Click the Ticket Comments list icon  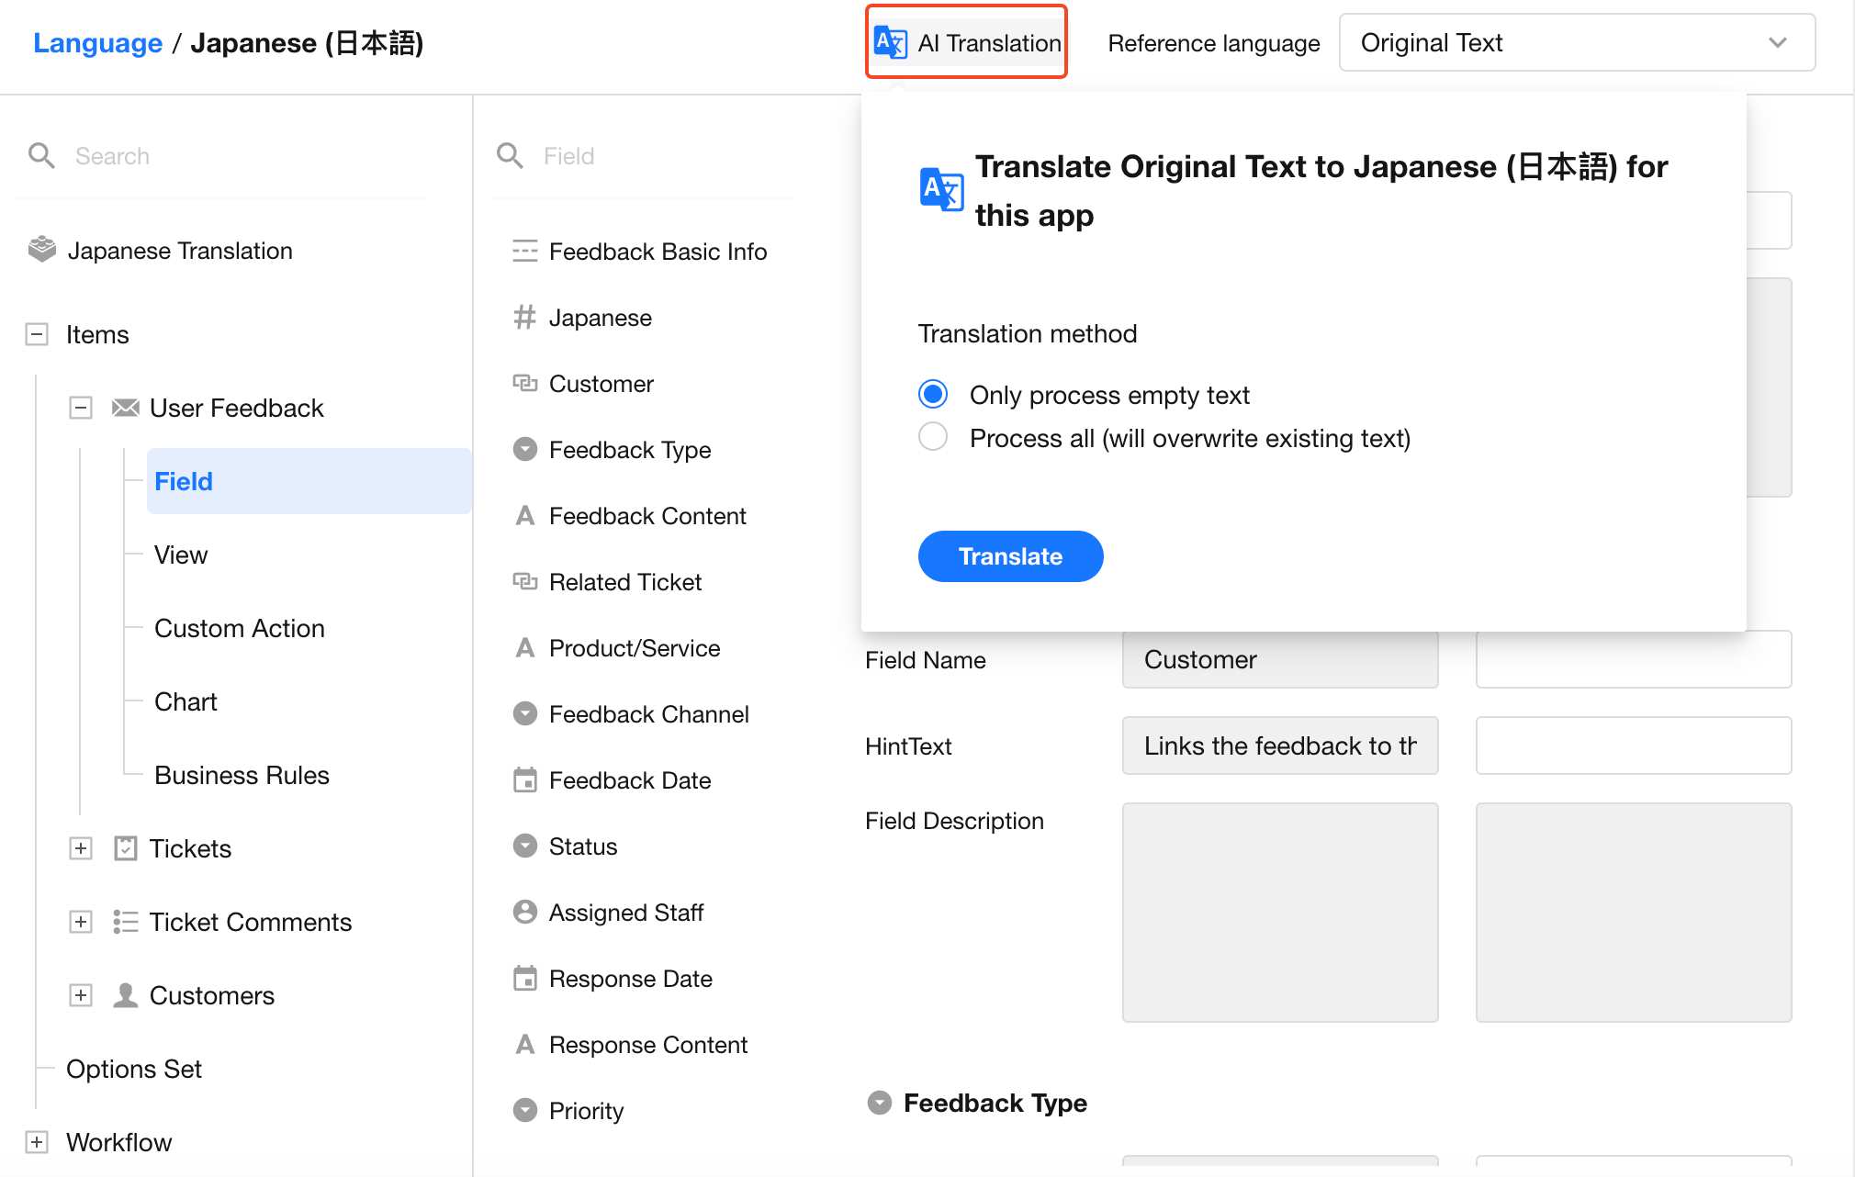point(126,922)
